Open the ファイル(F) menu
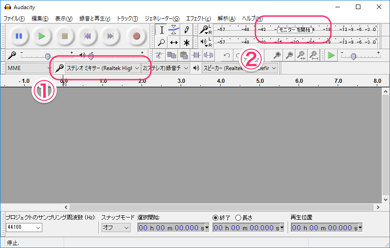The width and height of the screenshot is (390, 248). point(14,18)
